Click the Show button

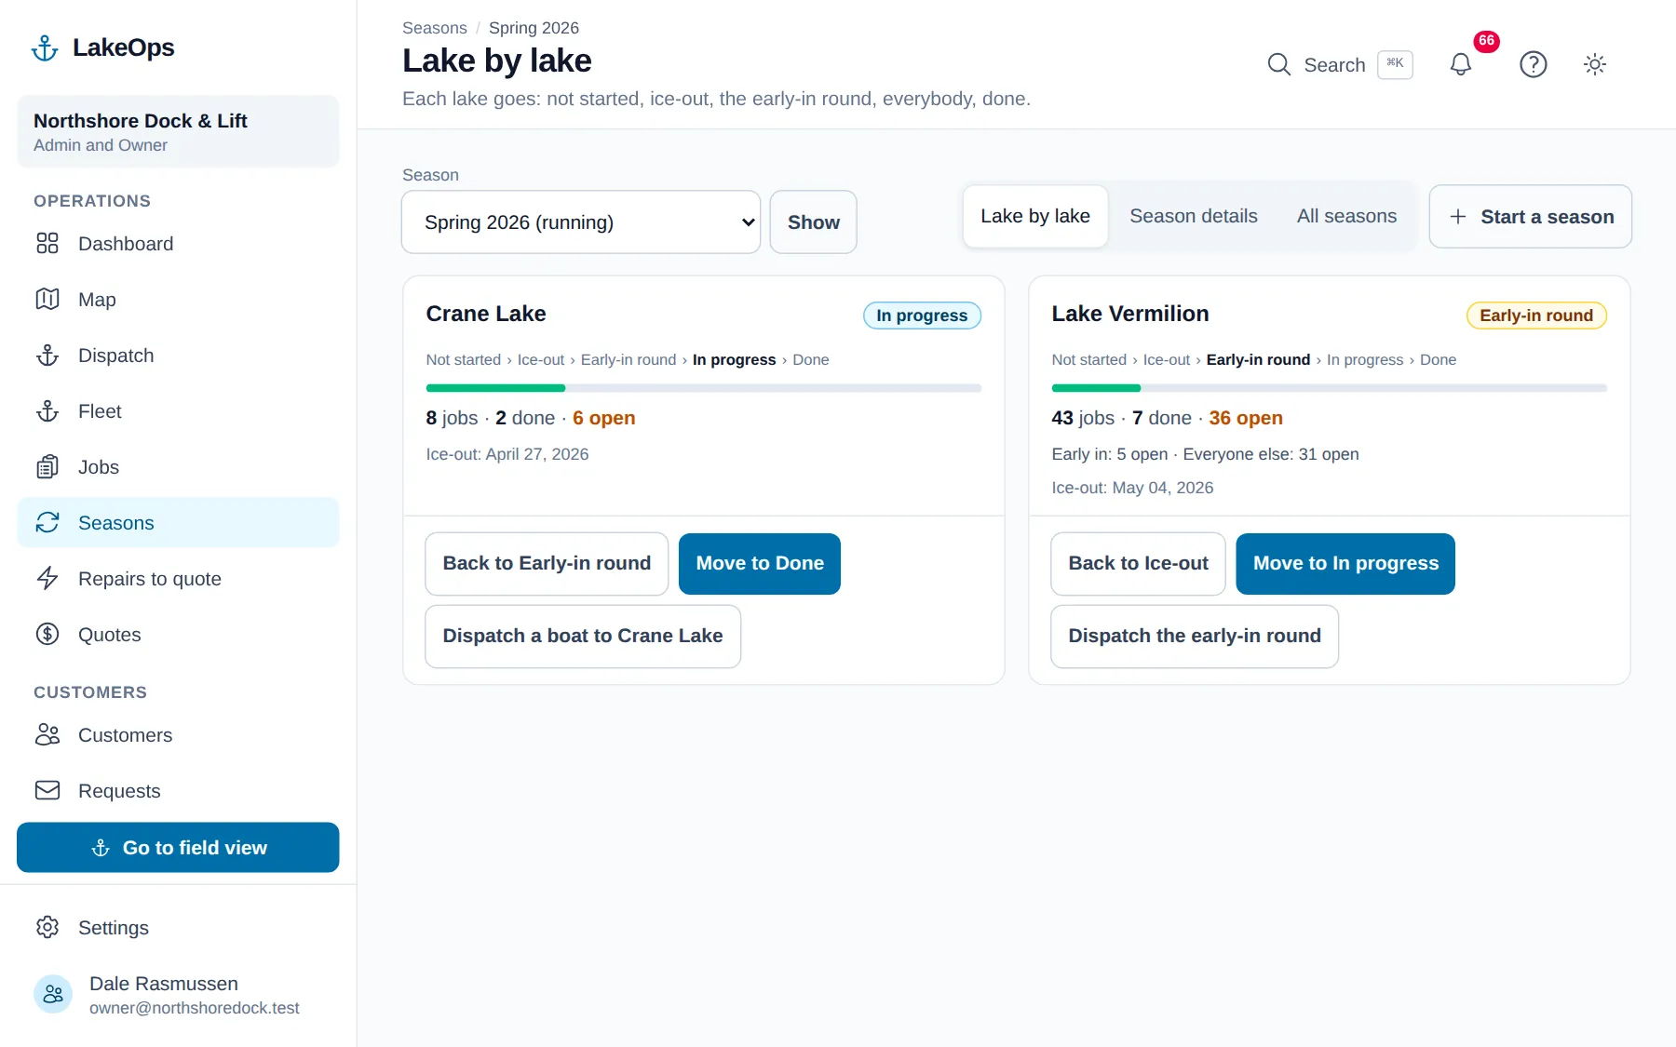point(814,222)
